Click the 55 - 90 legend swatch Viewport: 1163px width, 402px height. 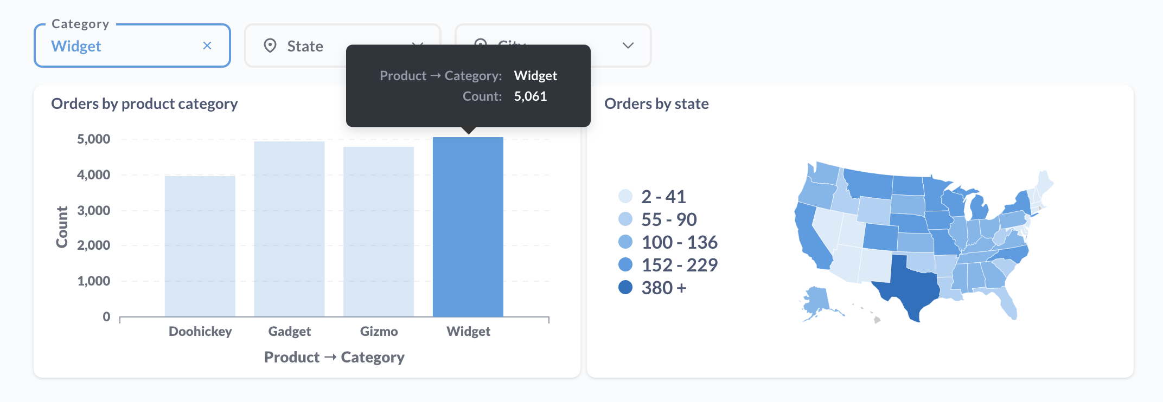[625, 219]
